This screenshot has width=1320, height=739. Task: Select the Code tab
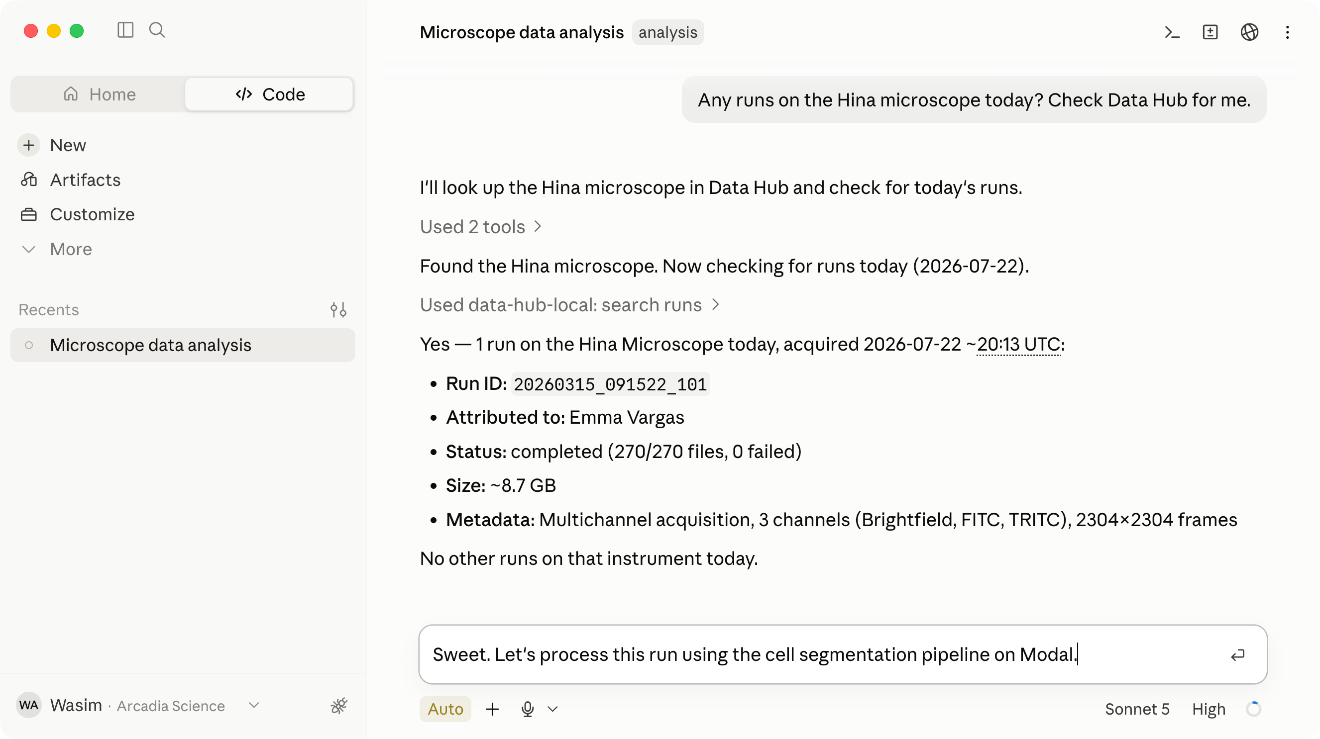click(x=270, y=94)
